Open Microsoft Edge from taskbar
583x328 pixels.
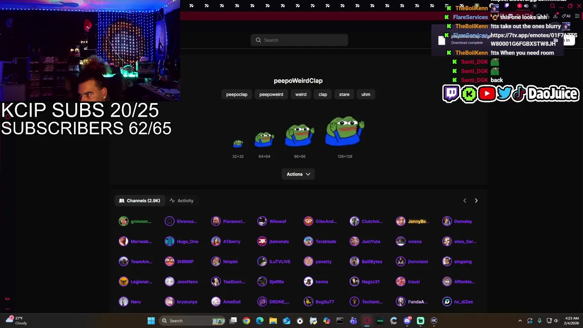click(x=260, y=321)
